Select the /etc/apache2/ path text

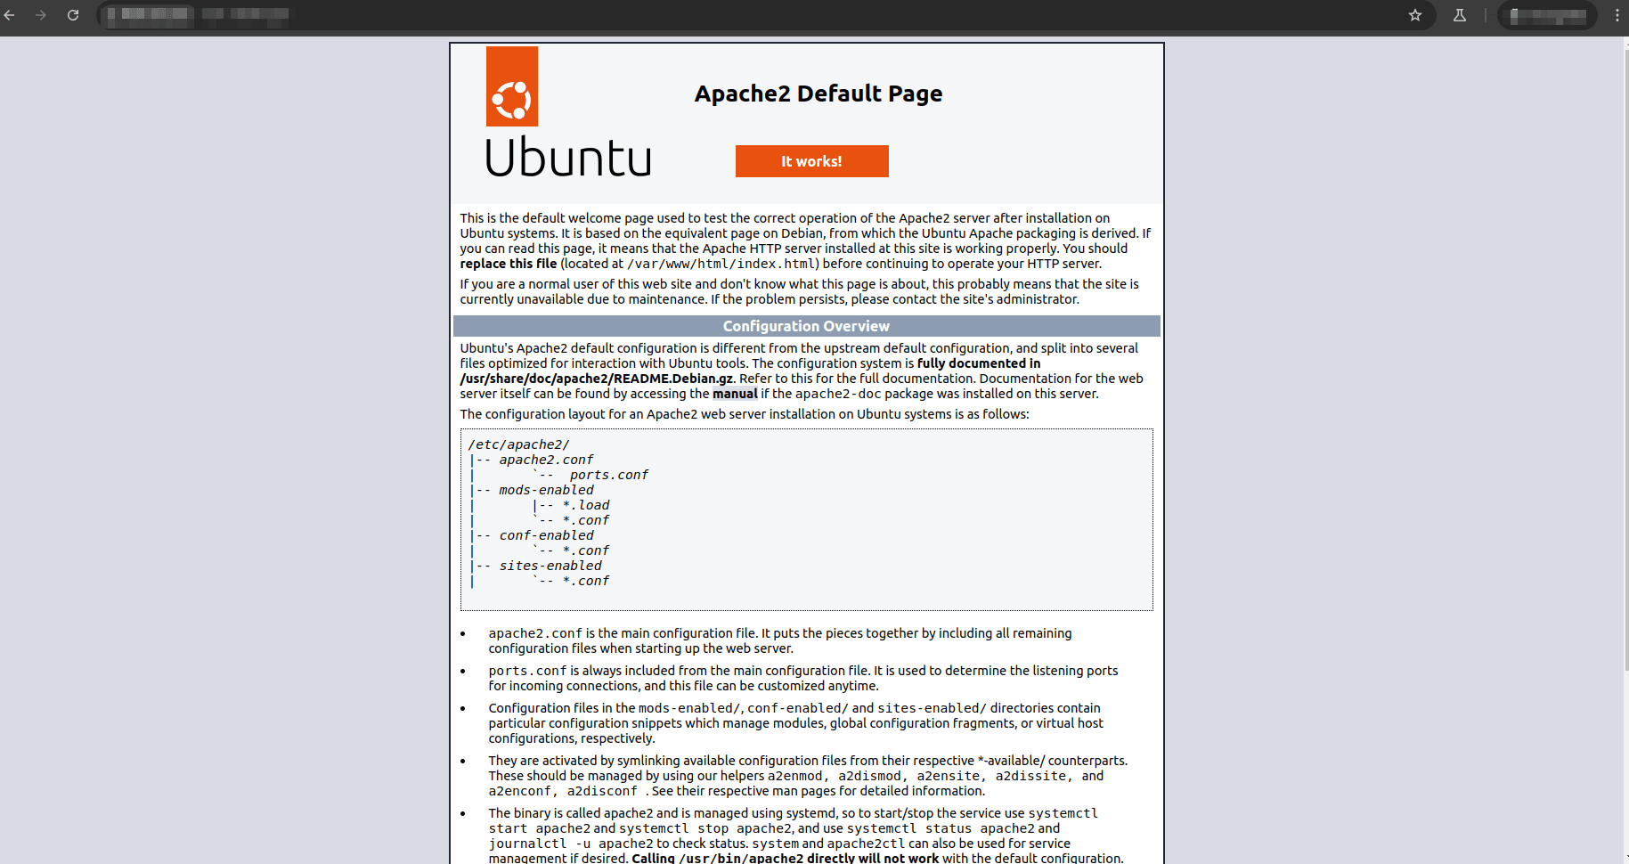click(518, 444)
